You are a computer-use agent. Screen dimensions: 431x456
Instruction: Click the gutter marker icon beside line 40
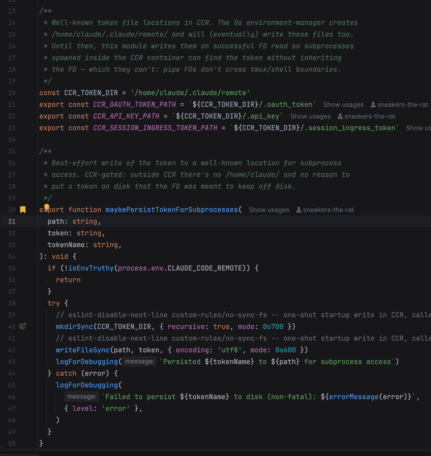point(23,326)
